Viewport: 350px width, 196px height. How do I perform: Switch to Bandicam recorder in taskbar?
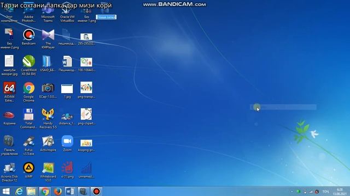click(96, 191)
